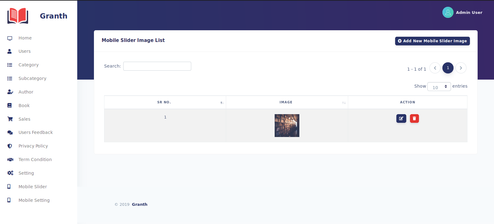
Task: Open the Show entries dropdown
Action: (439, 87)
